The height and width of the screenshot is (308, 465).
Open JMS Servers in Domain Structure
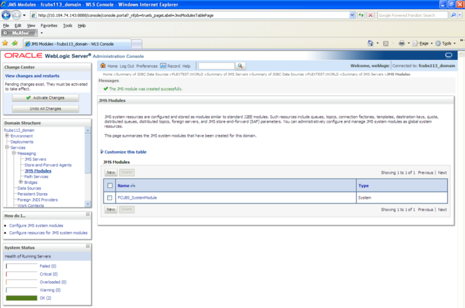click(35, 159)
